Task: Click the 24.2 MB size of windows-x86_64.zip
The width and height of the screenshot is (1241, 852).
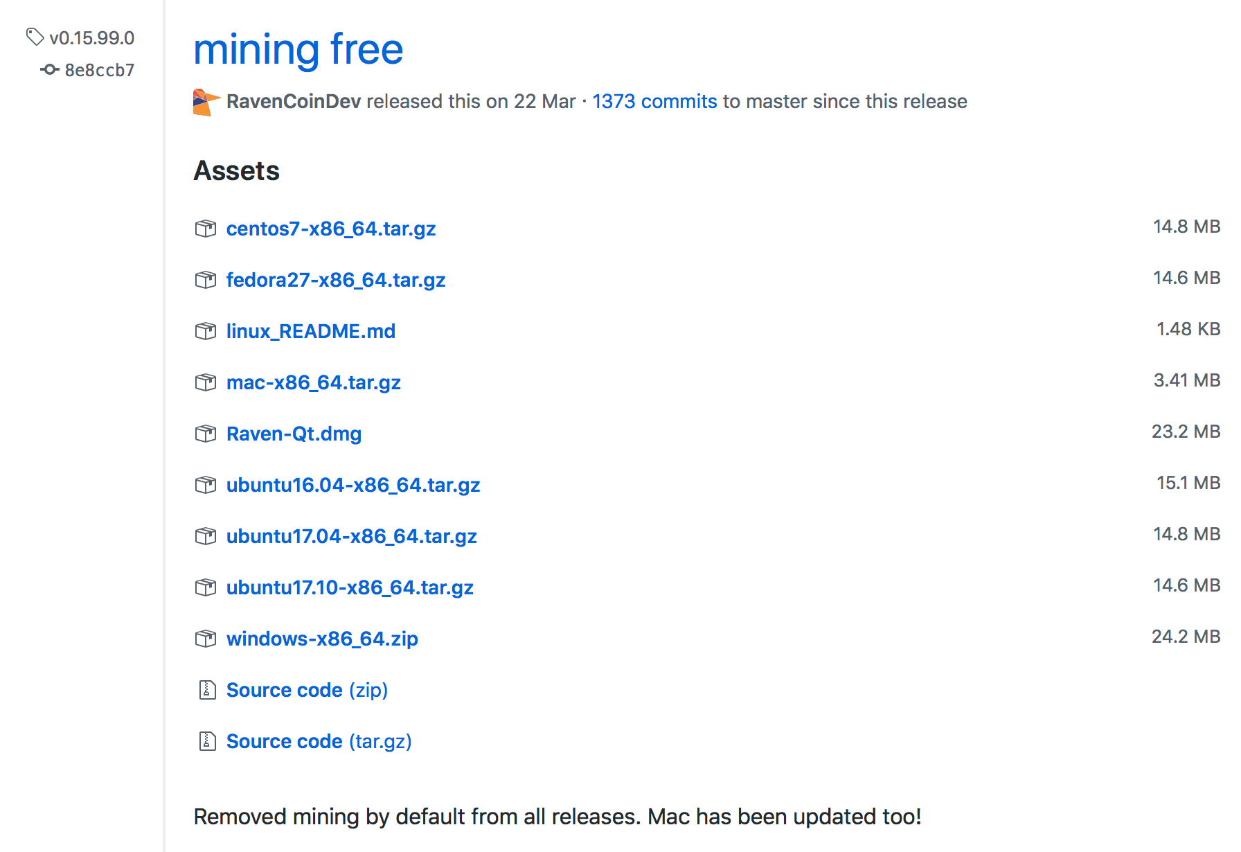Action: tap(1186, 637)
